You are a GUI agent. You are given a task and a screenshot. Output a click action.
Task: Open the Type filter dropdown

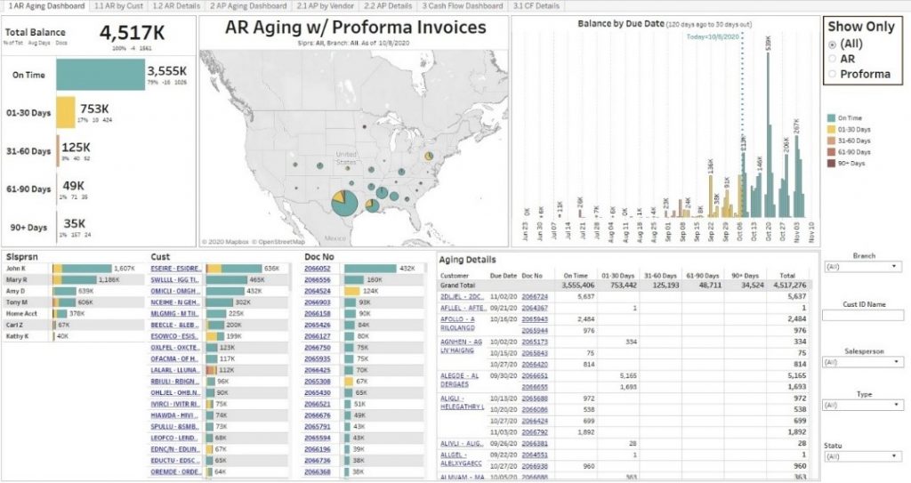pos(863,405)
